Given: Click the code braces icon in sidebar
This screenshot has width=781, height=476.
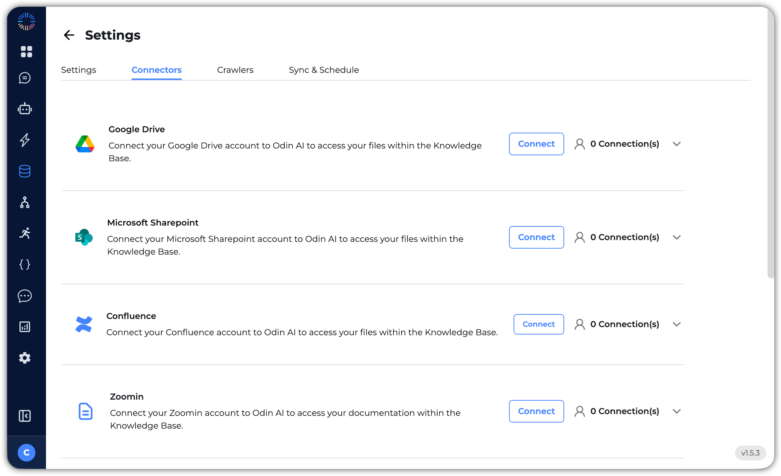Looking at the screenshot, I should pyautogui.click(x=24, y=265).
